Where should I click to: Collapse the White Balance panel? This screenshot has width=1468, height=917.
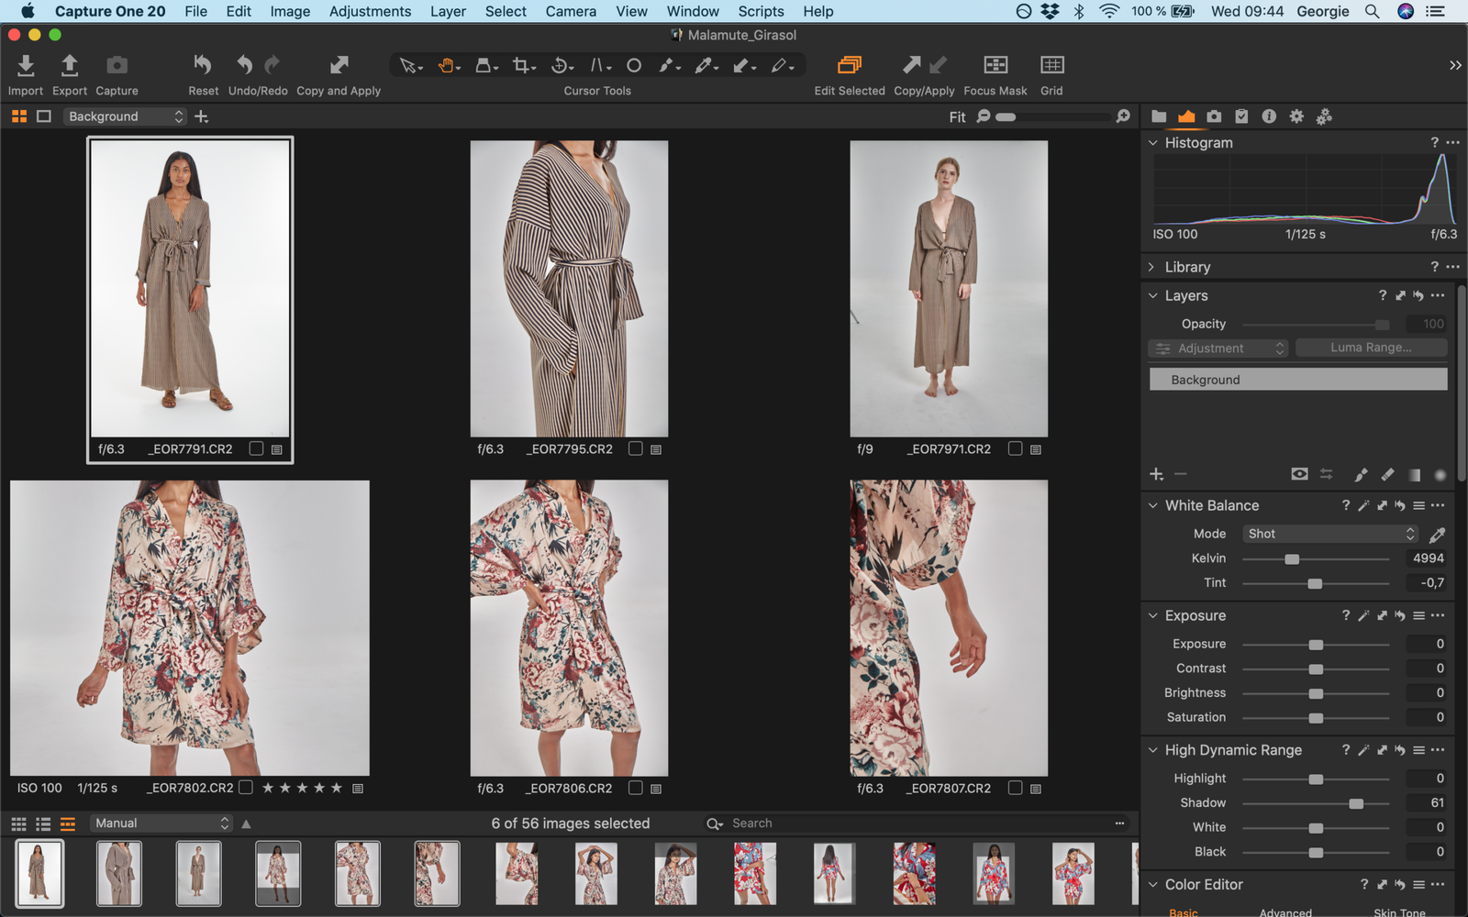coord(1153,505)
